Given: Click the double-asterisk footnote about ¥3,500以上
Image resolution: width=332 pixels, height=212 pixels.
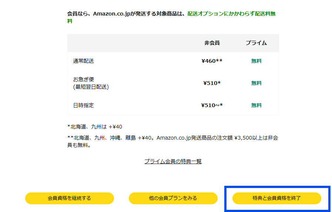Looking at the screenshot, I should click(x=172, y=141).
